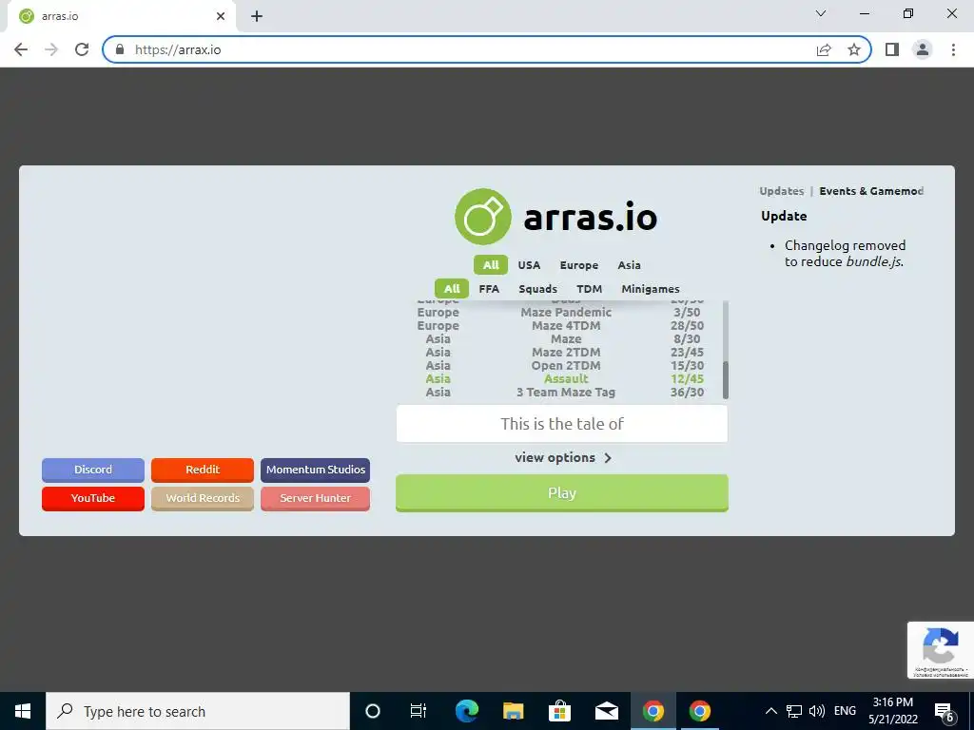The height and width of the screenshot is (730, 974).
Task: Open the notification center icon
Action: [x=945, y=712]
